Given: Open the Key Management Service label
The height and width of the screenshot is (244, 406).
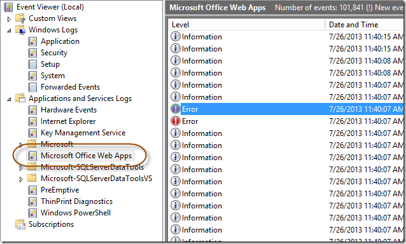Looking at the screenshot, I should pos(83,133).
